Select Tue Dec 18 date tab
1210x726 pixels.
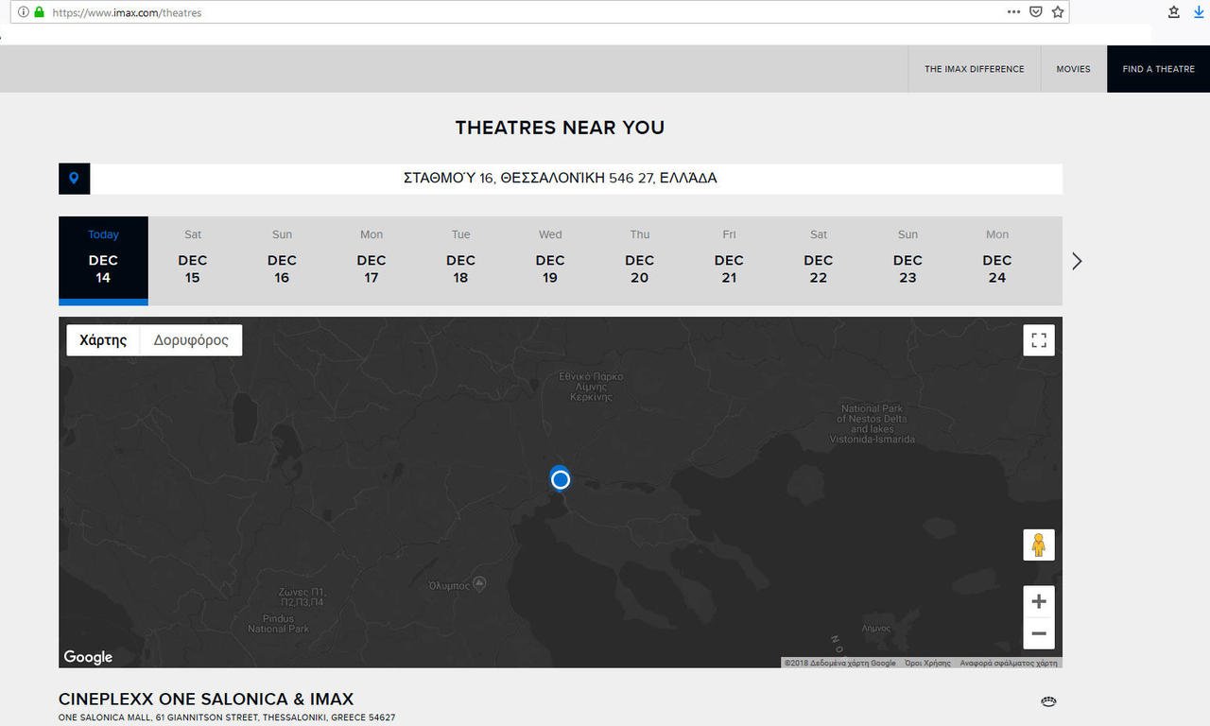click(460, 260)
